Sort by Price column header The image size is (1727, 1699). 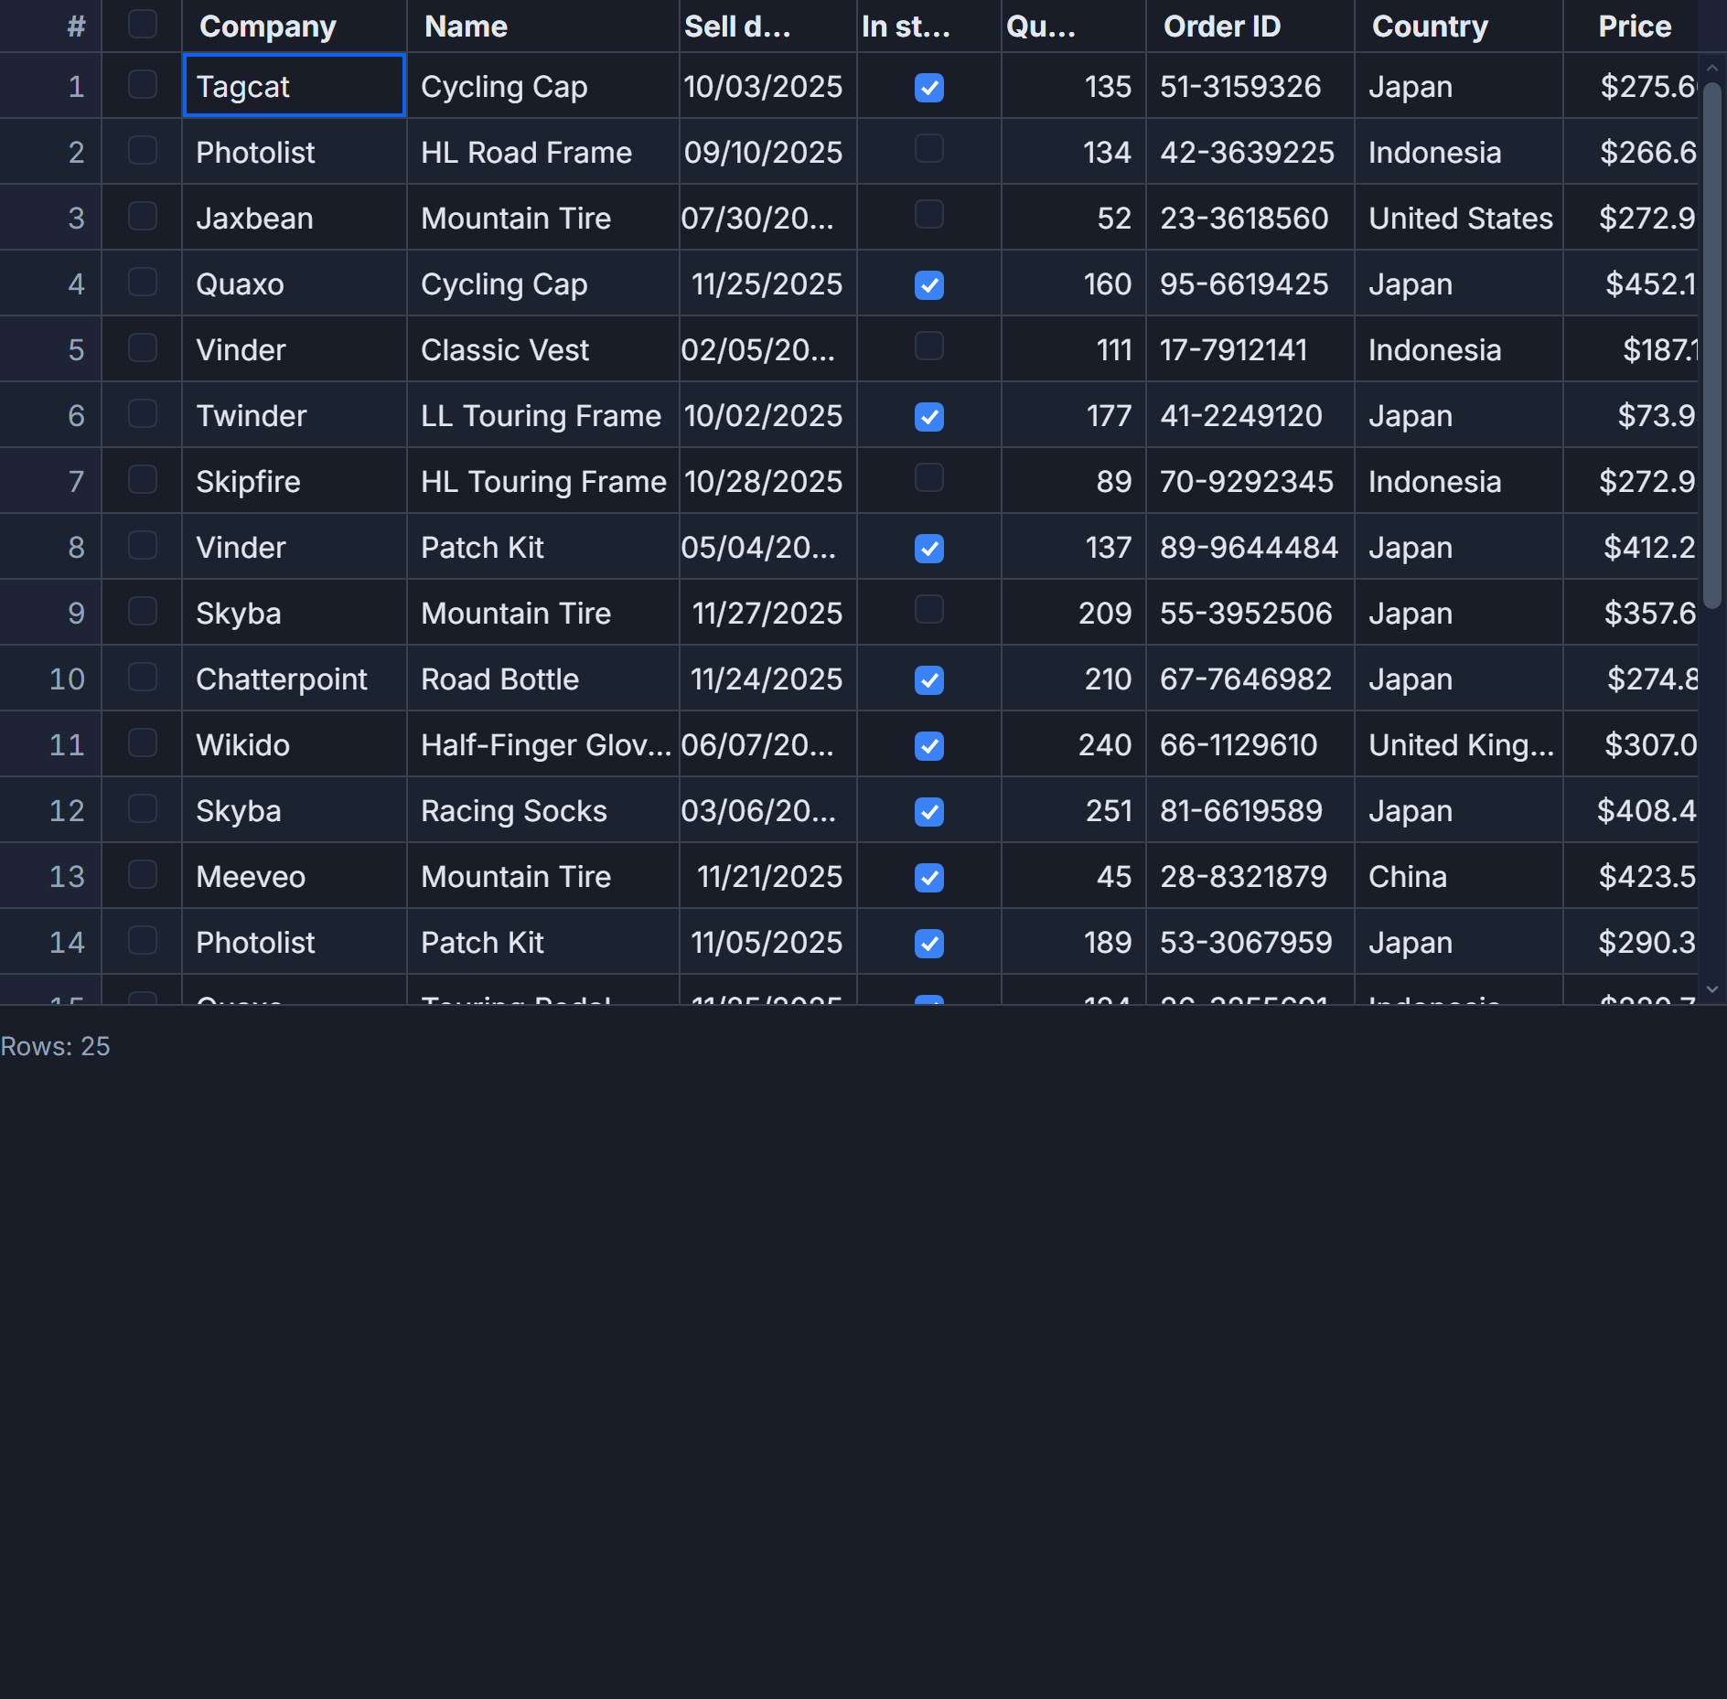[1631, 27]
